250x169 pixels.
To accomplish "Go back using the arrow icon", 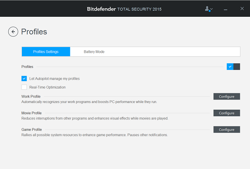I will click(x=13, y=32).
